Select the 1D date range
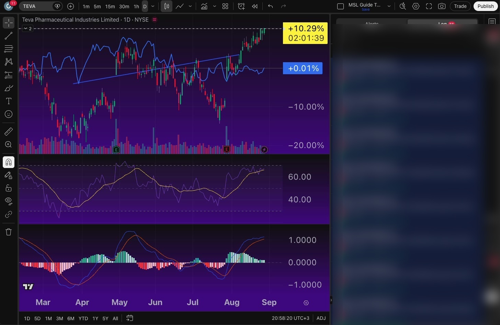Image resolution: width=500 pixels, height=325 pixels. pyautogui.click(x=27, y=318)
